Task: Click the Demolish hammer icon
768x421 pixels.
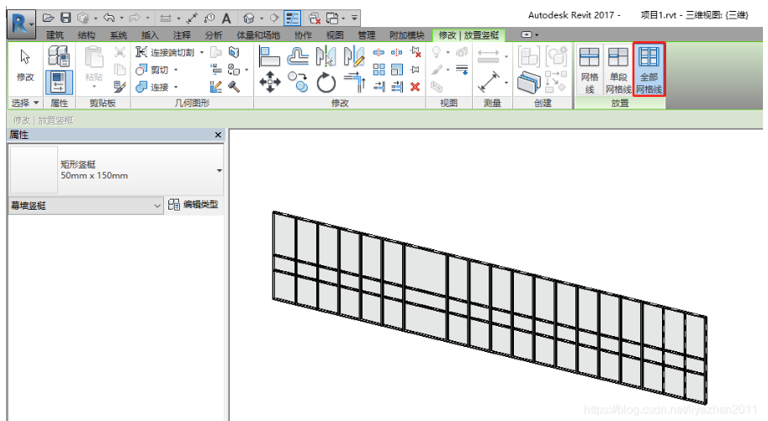Action: pos(234,87)
